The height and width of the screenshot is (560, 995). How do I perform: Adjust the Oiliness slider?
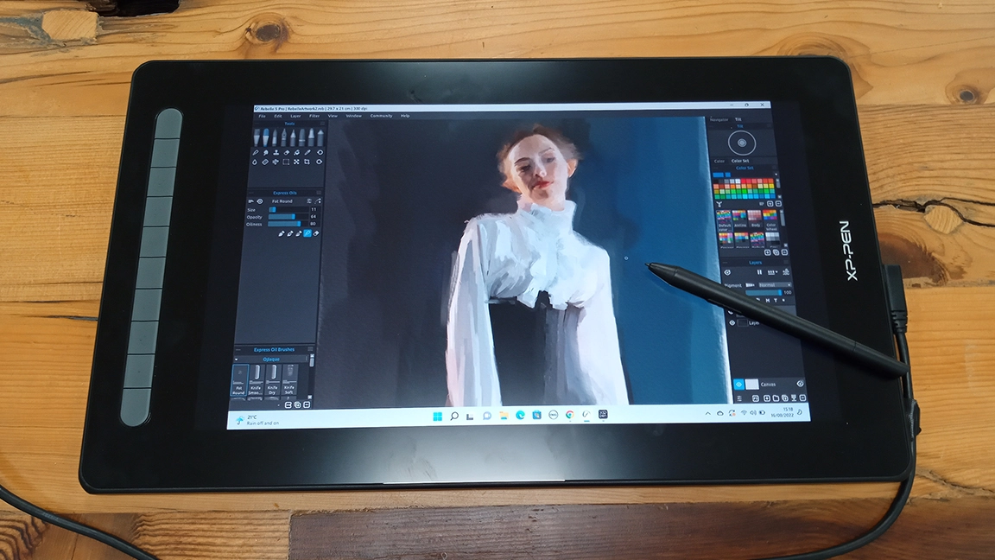tap(288, 224)
